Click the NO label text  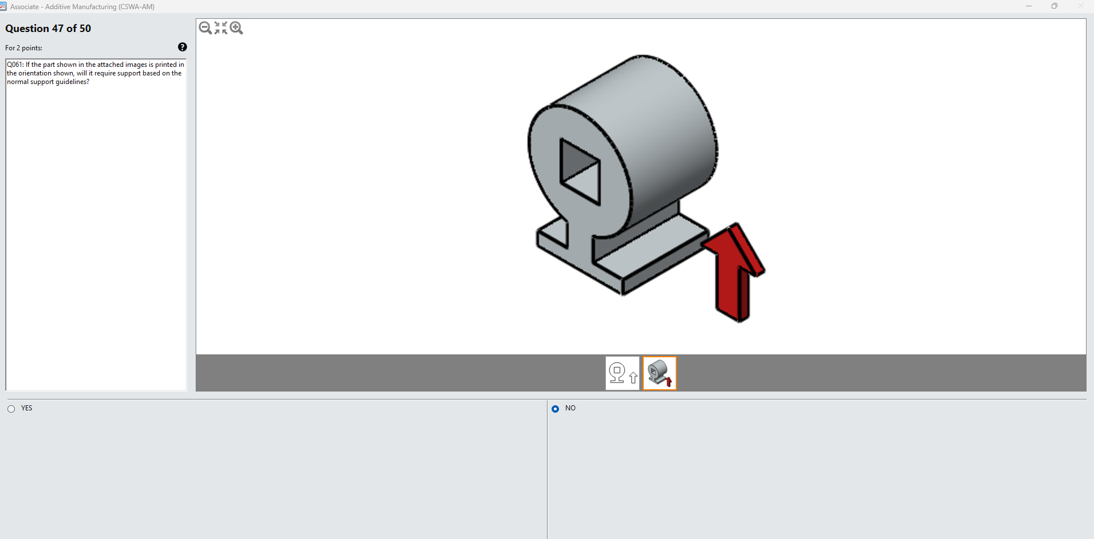pyautogui.click(x=570, y=408)
